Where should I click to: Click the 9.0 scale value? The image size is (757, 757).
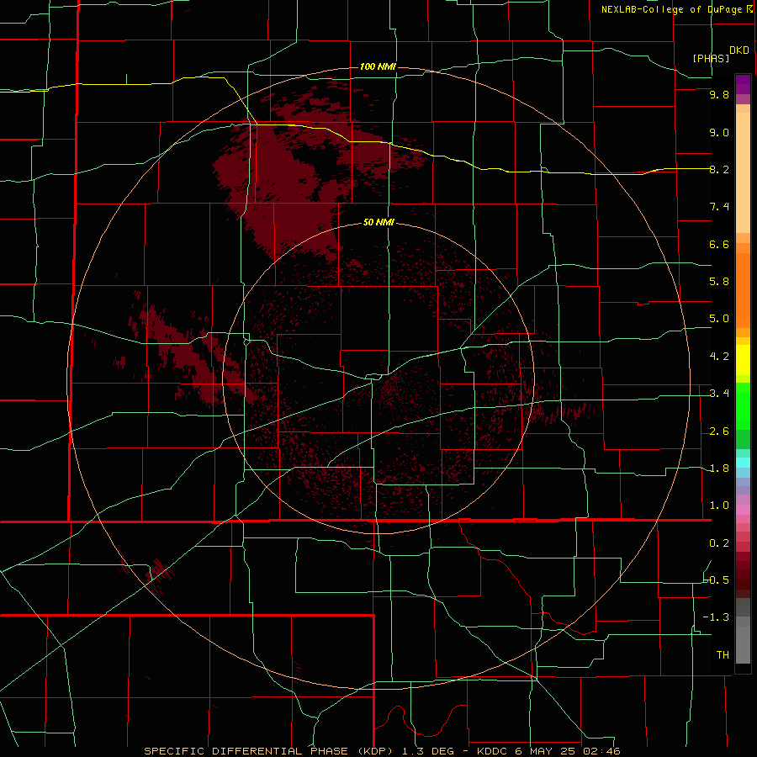coord(719,132)
